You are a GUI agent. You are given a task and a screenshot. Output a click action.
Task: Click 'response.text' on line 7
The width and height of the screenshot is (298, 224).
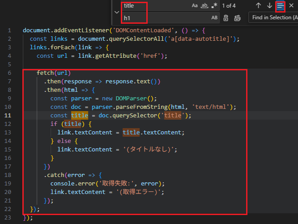(x=128, y=82)
